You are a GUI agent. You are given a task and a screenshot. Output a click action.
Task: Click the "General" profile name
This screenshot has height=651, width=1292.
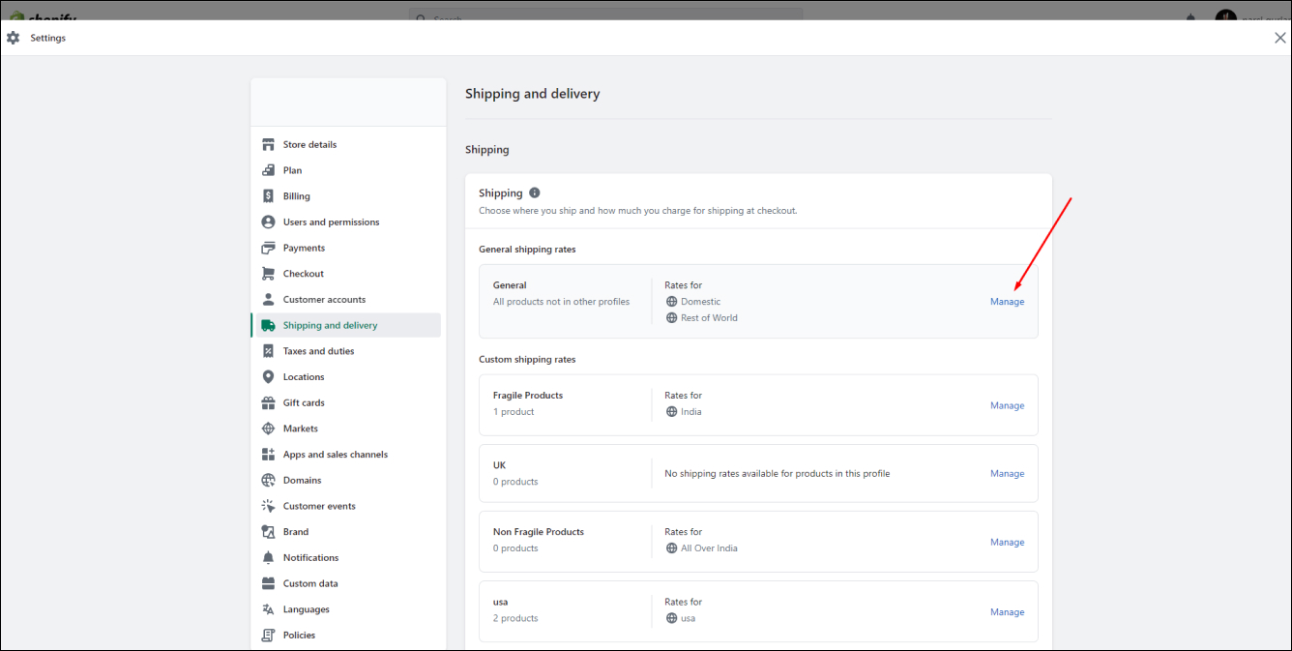coord(510,285)
